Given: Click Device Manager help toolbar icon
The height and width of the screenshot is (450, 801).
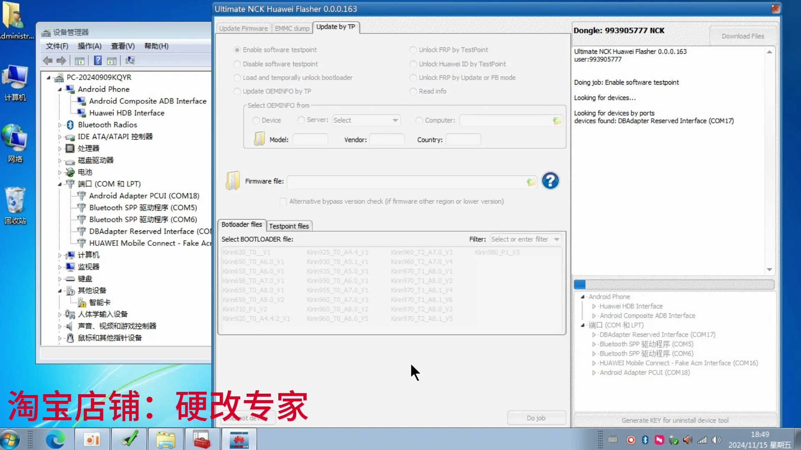Looking at the screenshot, I should [98, 61].
